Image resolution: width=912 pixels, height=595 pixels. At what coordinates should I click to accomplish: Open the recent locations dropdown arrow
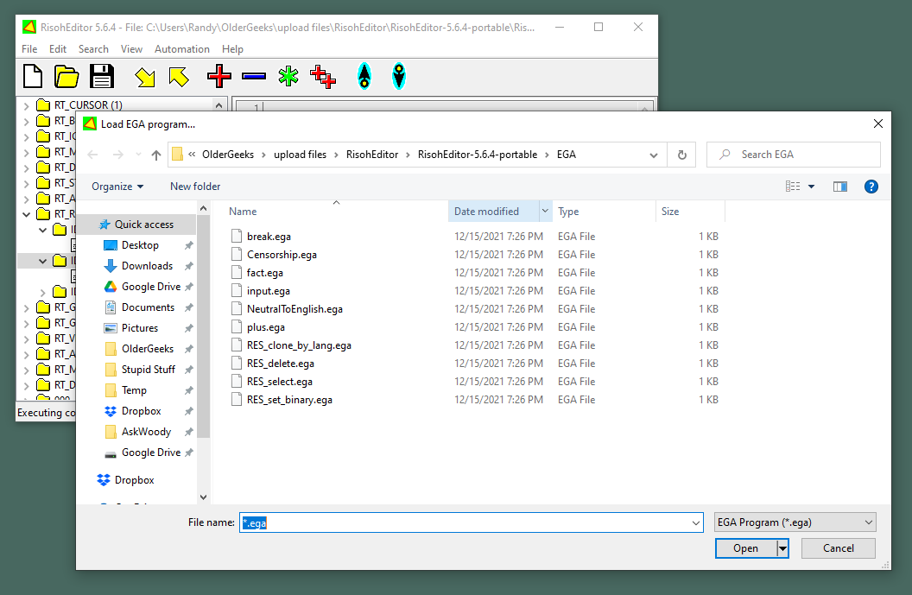click(x=138, y=155)
